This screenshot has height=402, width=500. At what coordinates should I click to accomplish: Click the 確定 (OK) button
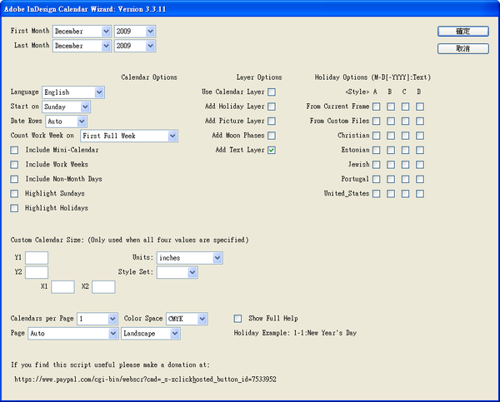point(463,32)
